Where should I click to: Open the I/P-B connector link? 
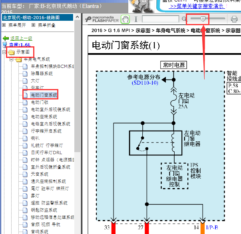[x=212, y=227]
